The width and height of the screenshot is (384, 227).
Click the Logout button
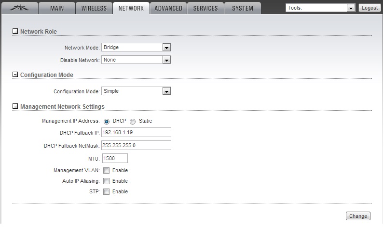[x=370, y=8]
